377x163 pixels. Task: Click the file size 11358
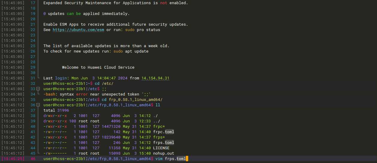pyautogui.click(x=115, y=148)
